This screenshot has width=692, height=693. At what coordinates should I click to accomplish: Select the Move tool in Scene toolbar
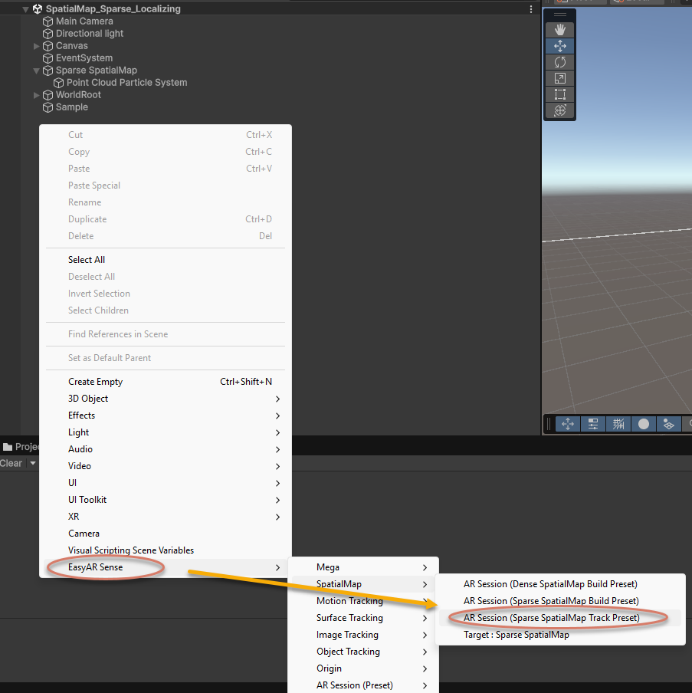click(x=559, y=46)
